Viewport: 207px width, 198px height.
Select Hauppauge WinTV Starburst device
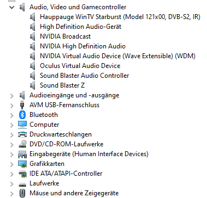[120, 17]
